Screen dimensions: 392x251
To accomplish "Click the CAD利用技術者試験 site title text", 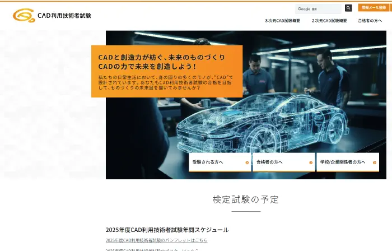I will coord(64,16).
